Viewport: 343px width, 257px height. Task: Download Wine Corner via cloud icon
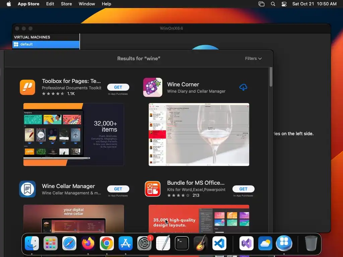click(x=243, y=87)
